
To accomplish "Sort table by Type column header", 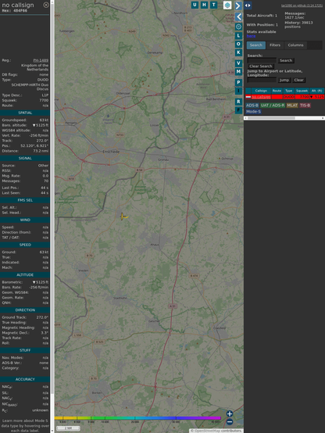I will [x=288, y=91].
